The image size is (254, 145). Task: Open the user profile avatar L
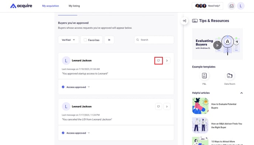point(241,6)
